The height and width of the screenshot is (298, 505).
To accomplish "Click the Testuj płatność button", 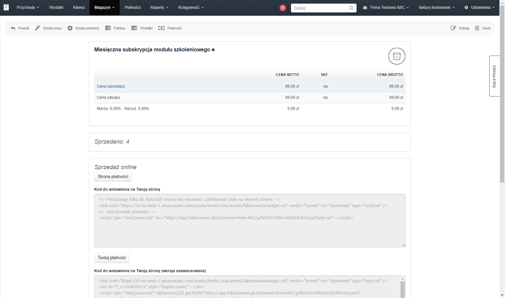I will point(112,258).
